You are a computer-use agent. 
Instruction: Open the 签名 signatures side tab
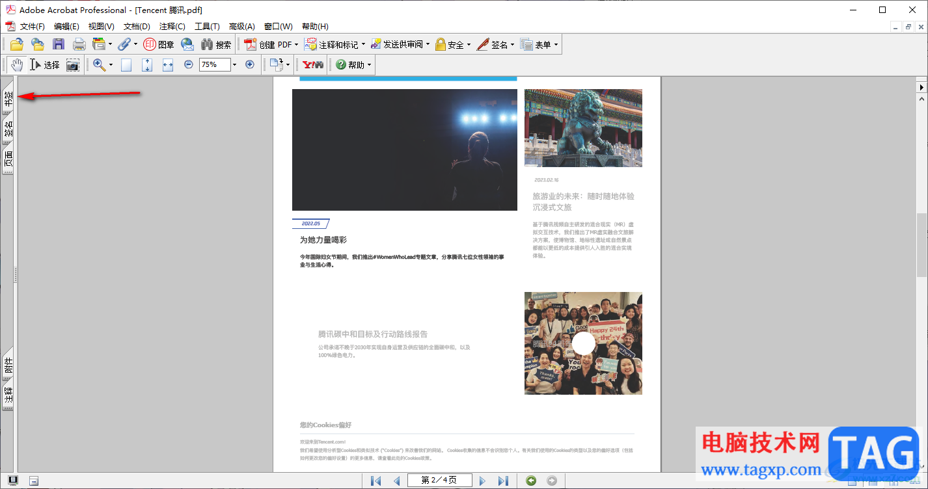pos(8,129)
